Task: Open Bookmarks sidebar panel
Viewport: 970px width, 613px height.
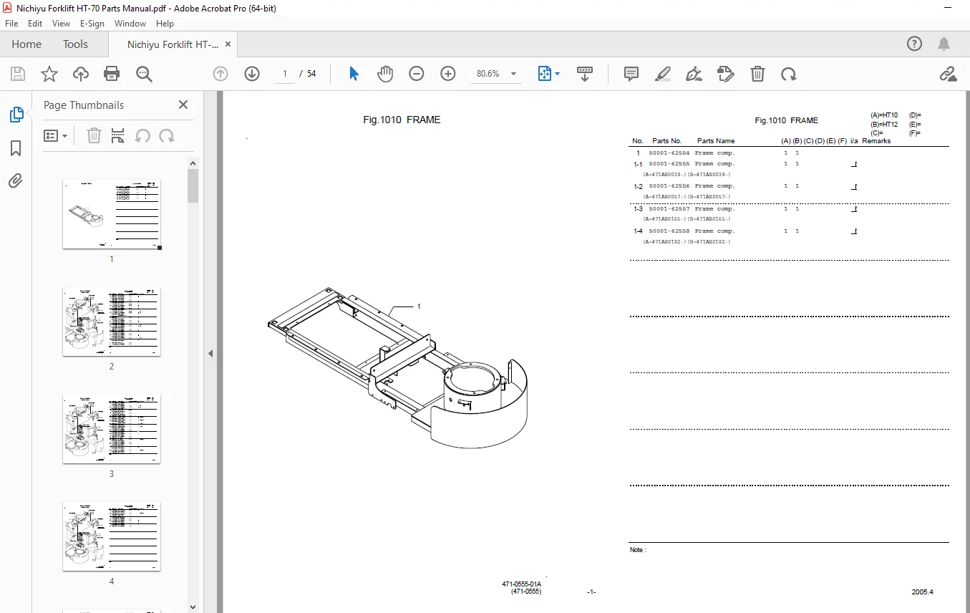Action: (16, 148)
